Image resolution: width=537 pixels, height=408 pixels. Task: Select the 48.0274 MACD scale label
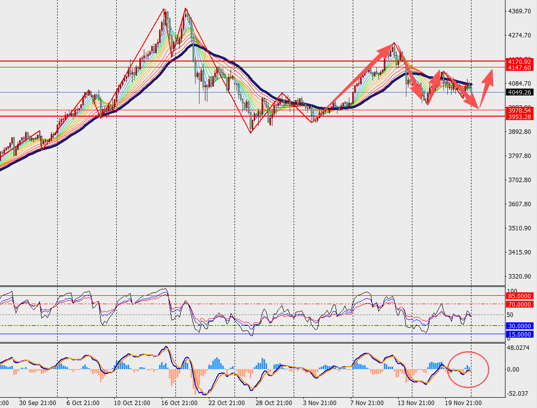click(x=518, y=348)
